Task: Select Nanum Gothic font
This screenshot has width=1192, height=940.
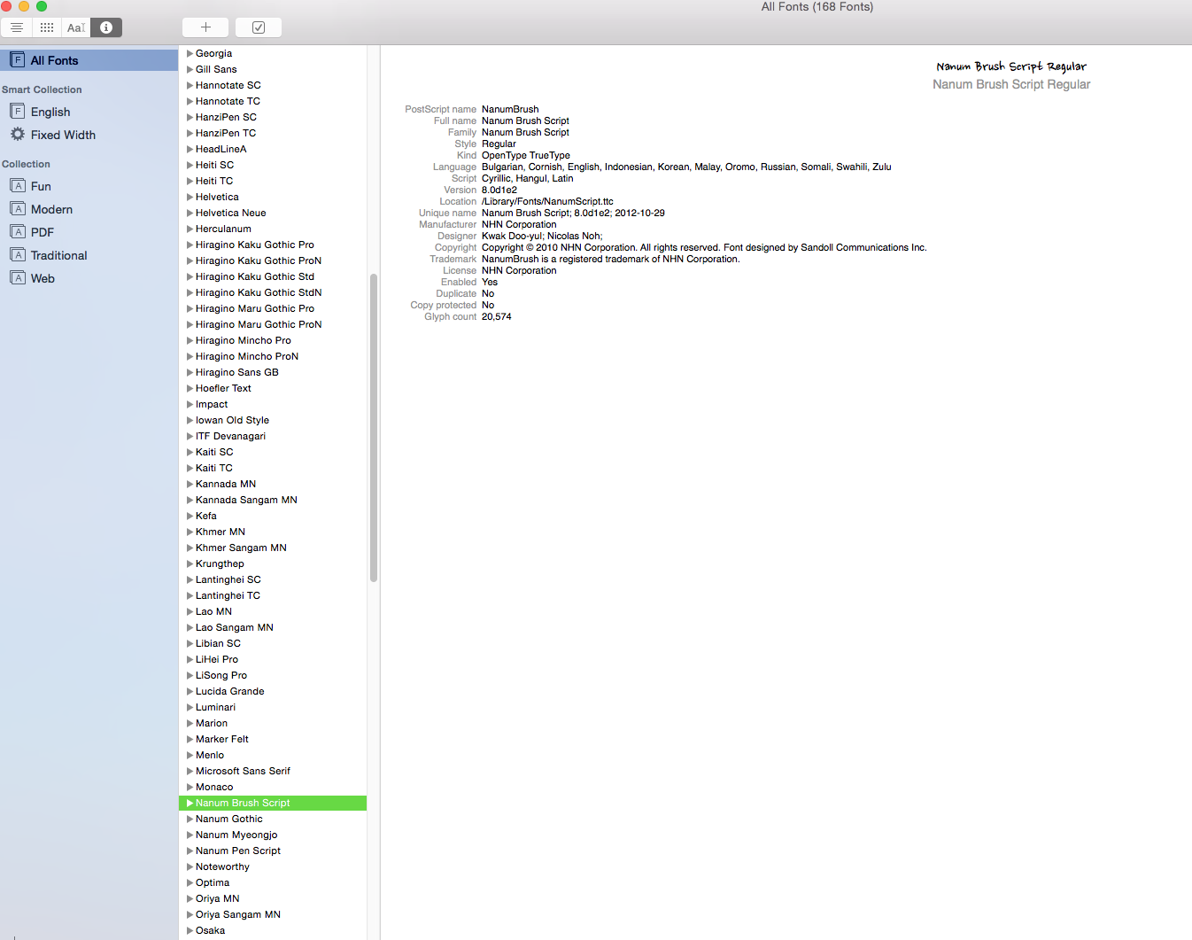Action: point(228,819)
